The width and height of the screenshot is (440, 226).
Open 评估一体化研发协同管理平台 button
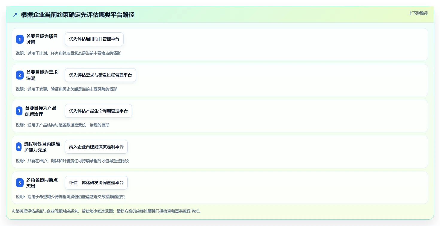click(96, 183)
